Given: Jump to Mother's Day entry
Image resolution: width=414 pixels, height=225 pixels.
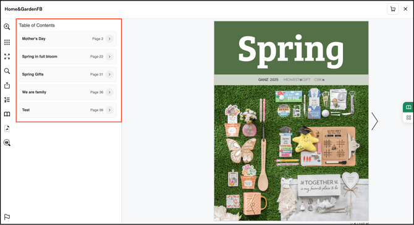Looking at the screenshot, I should [x=67, y=39].
